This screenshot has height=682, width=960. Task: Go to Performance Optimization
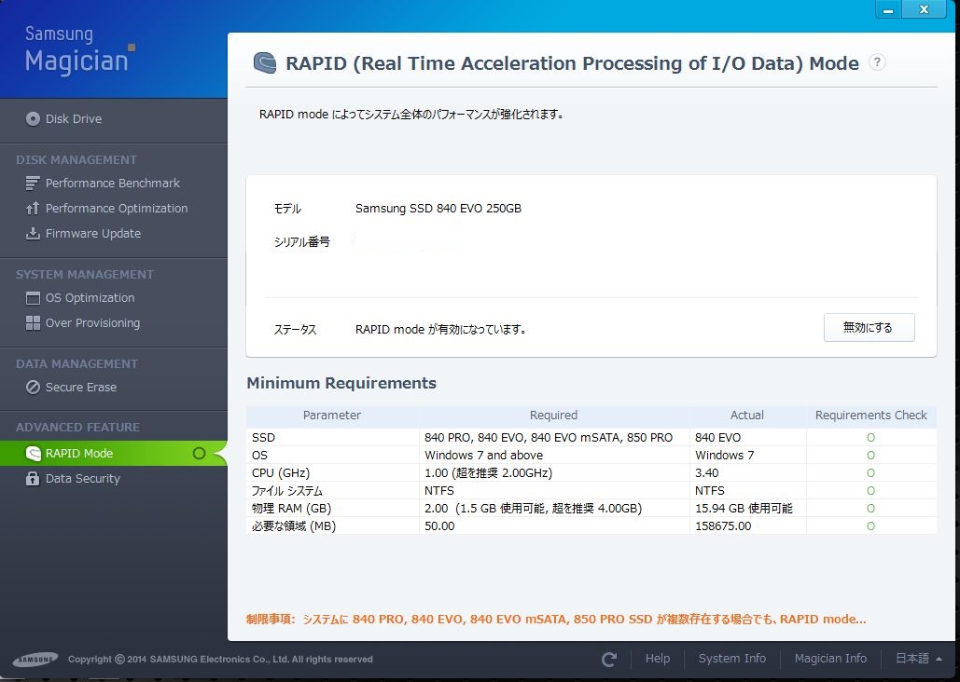pyautogui.click(x=117, y=208)
